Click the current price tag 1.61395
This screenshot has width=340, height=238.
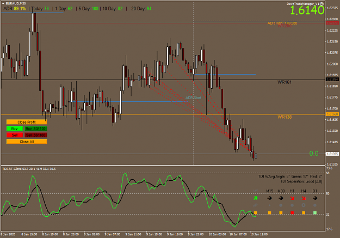(x=332, y=154)
